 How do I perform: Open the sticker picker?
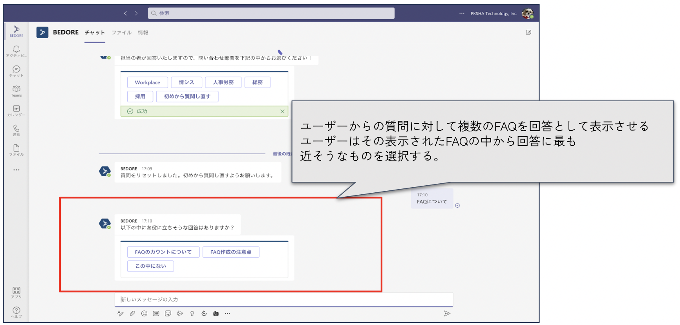click(168, 313)
